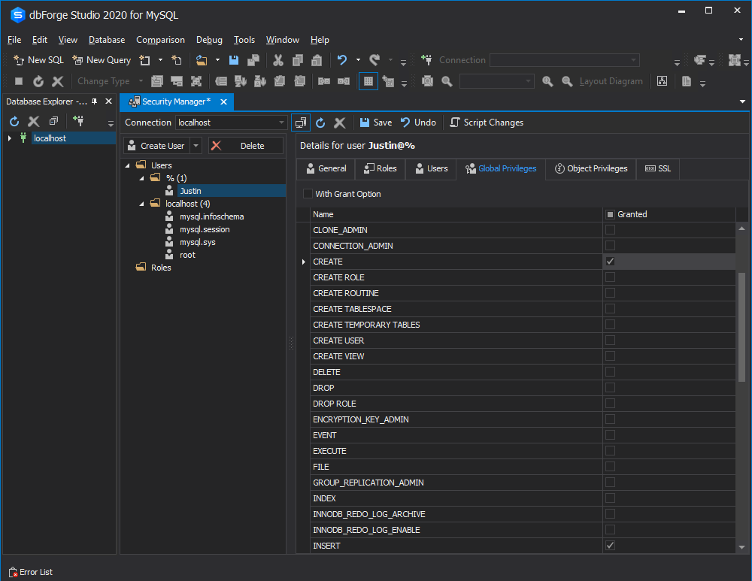Image resolution: width=752 pixels, height=581 pixels.
Task: Collapse the localhost (4) folder
Action: point(141,204)
